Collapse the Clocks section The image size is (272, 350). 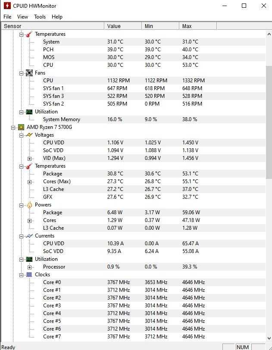(x=21, y=275)
